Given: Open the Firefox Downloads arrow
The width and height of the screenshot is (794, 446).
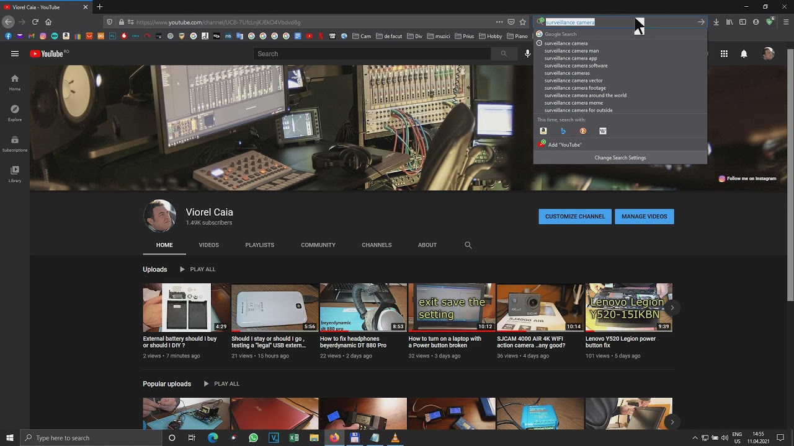Looking at the screenshot, I should point(716,22).
